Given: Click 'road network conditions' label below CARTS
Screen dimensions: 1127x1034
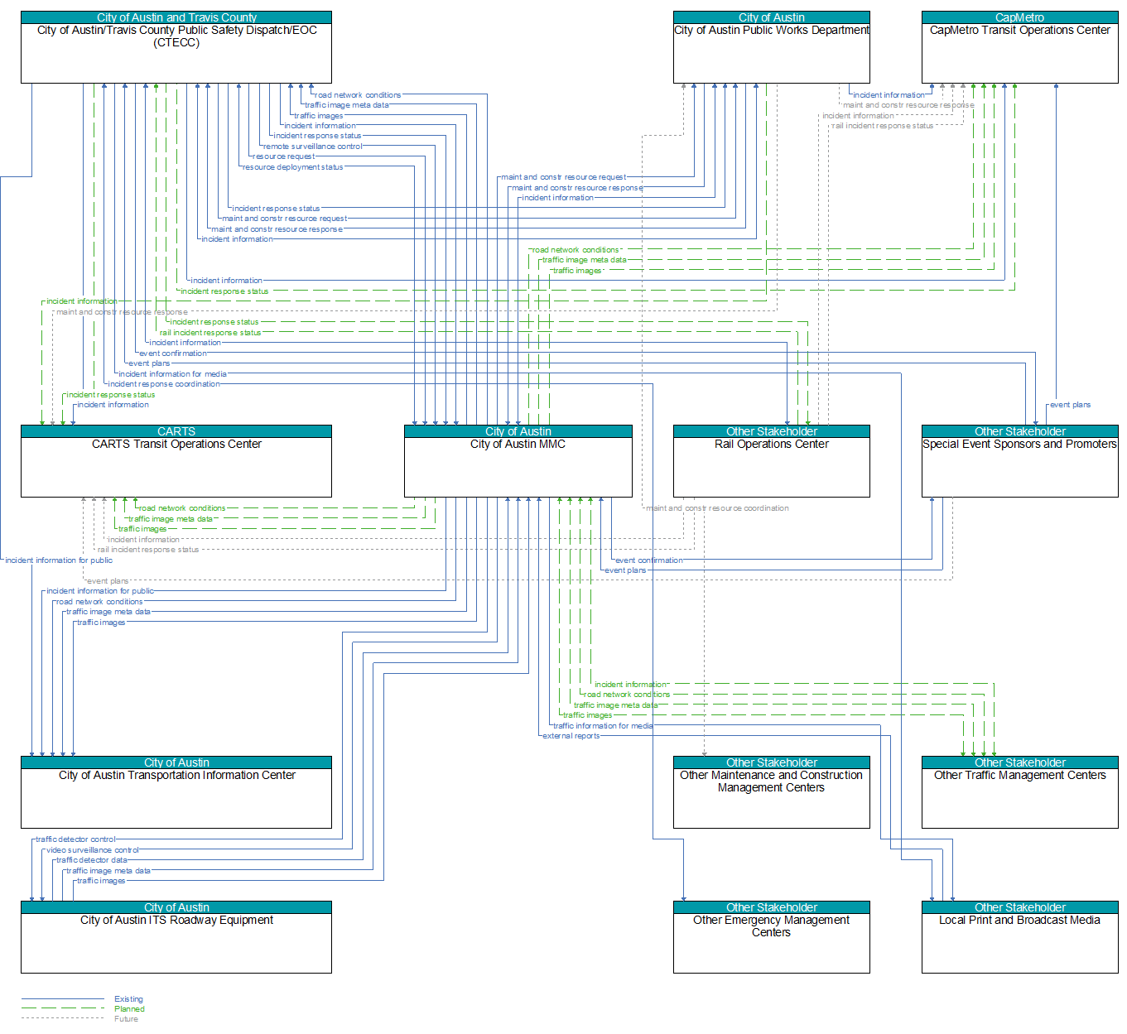Looking at the screenshot, I should click(x=182, y=508).
